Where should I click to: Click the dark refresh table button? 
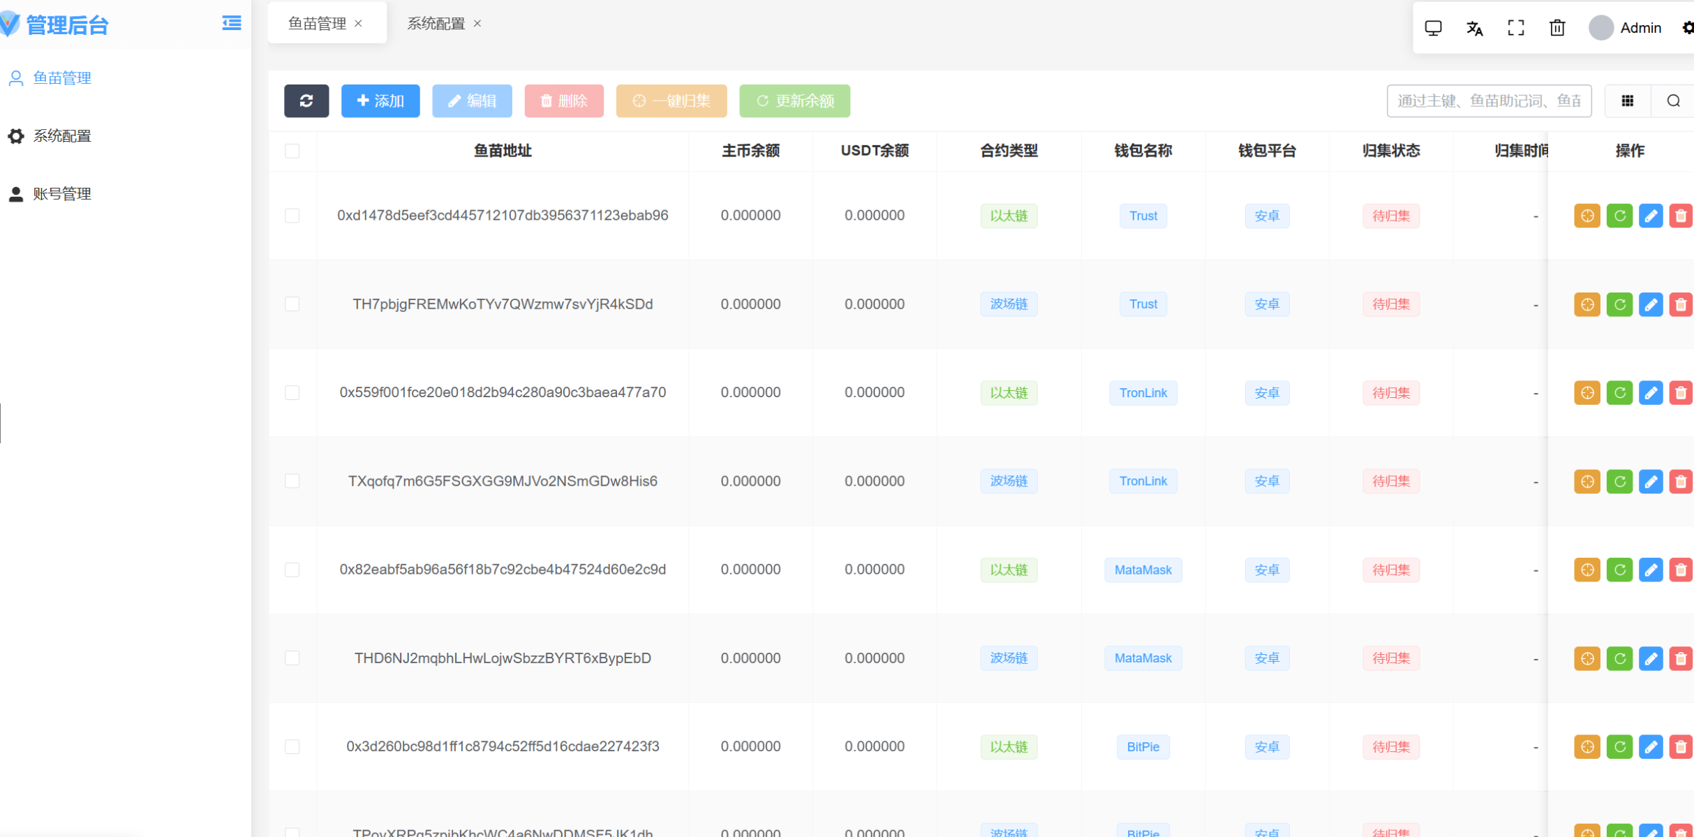(306, 101)
